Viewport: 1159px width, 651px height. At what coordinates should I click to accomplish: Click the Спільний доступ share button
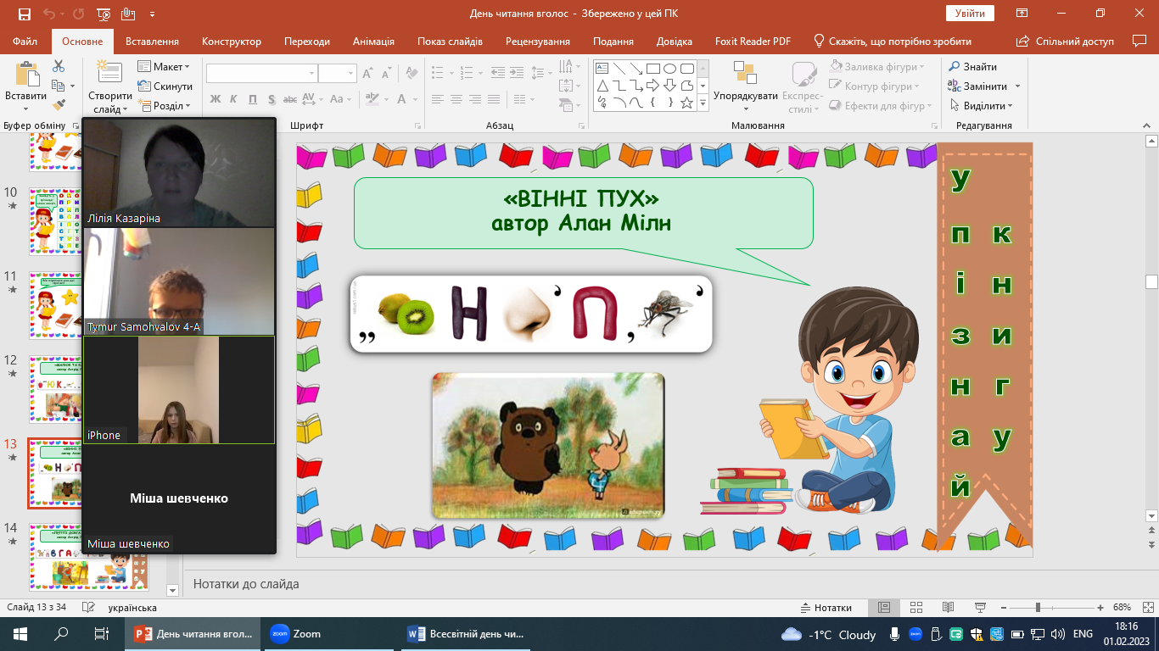(1066, 41)
